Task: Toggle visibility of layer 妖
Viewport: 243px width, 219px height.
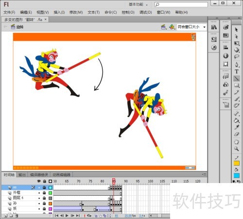Action: point(39,209)
